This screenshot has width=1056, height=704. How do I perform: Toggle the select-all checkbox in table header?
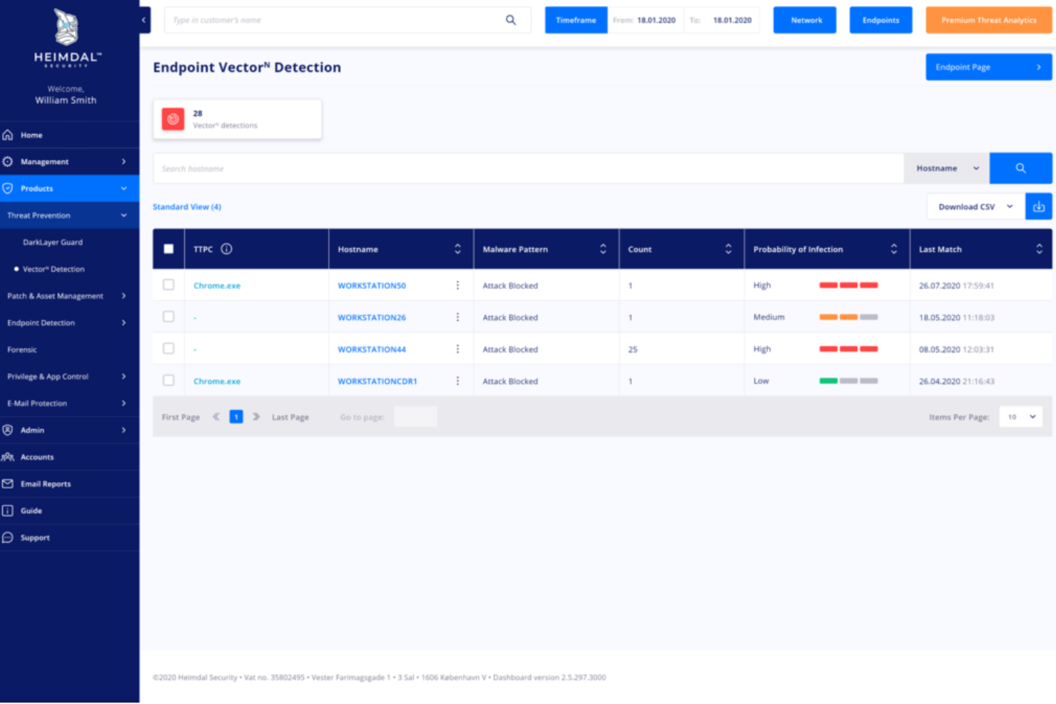click(x=168, y=249)
